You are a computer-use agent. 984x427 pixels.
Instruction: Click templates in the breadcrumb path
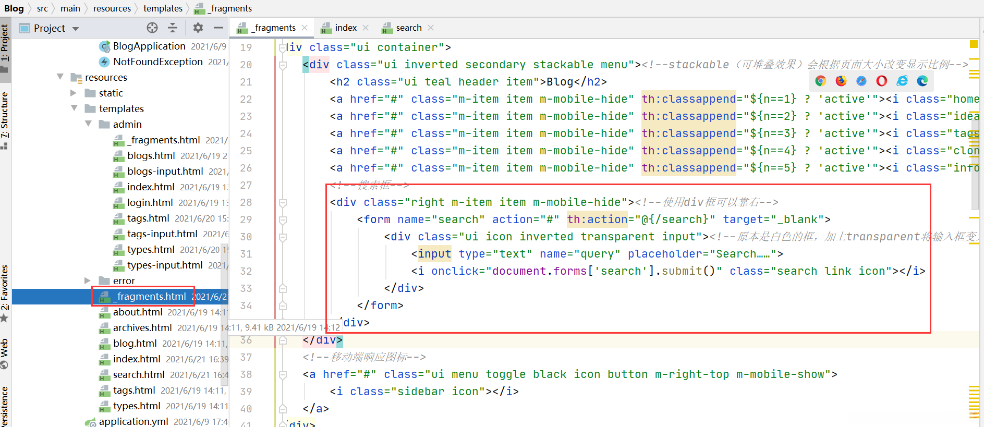pyautogui.click(x=163, y=8)
